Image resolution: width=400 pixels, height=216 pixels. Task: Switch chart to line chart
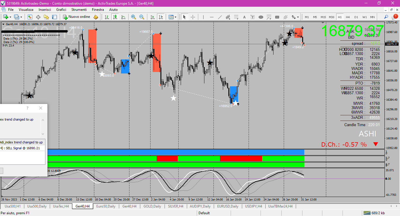pos(123,17)
